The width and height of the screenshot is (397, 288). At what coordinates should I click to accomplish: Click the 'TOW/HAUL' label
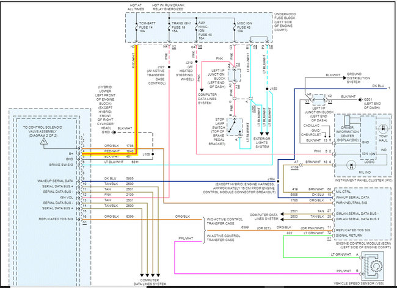point(384,138)
